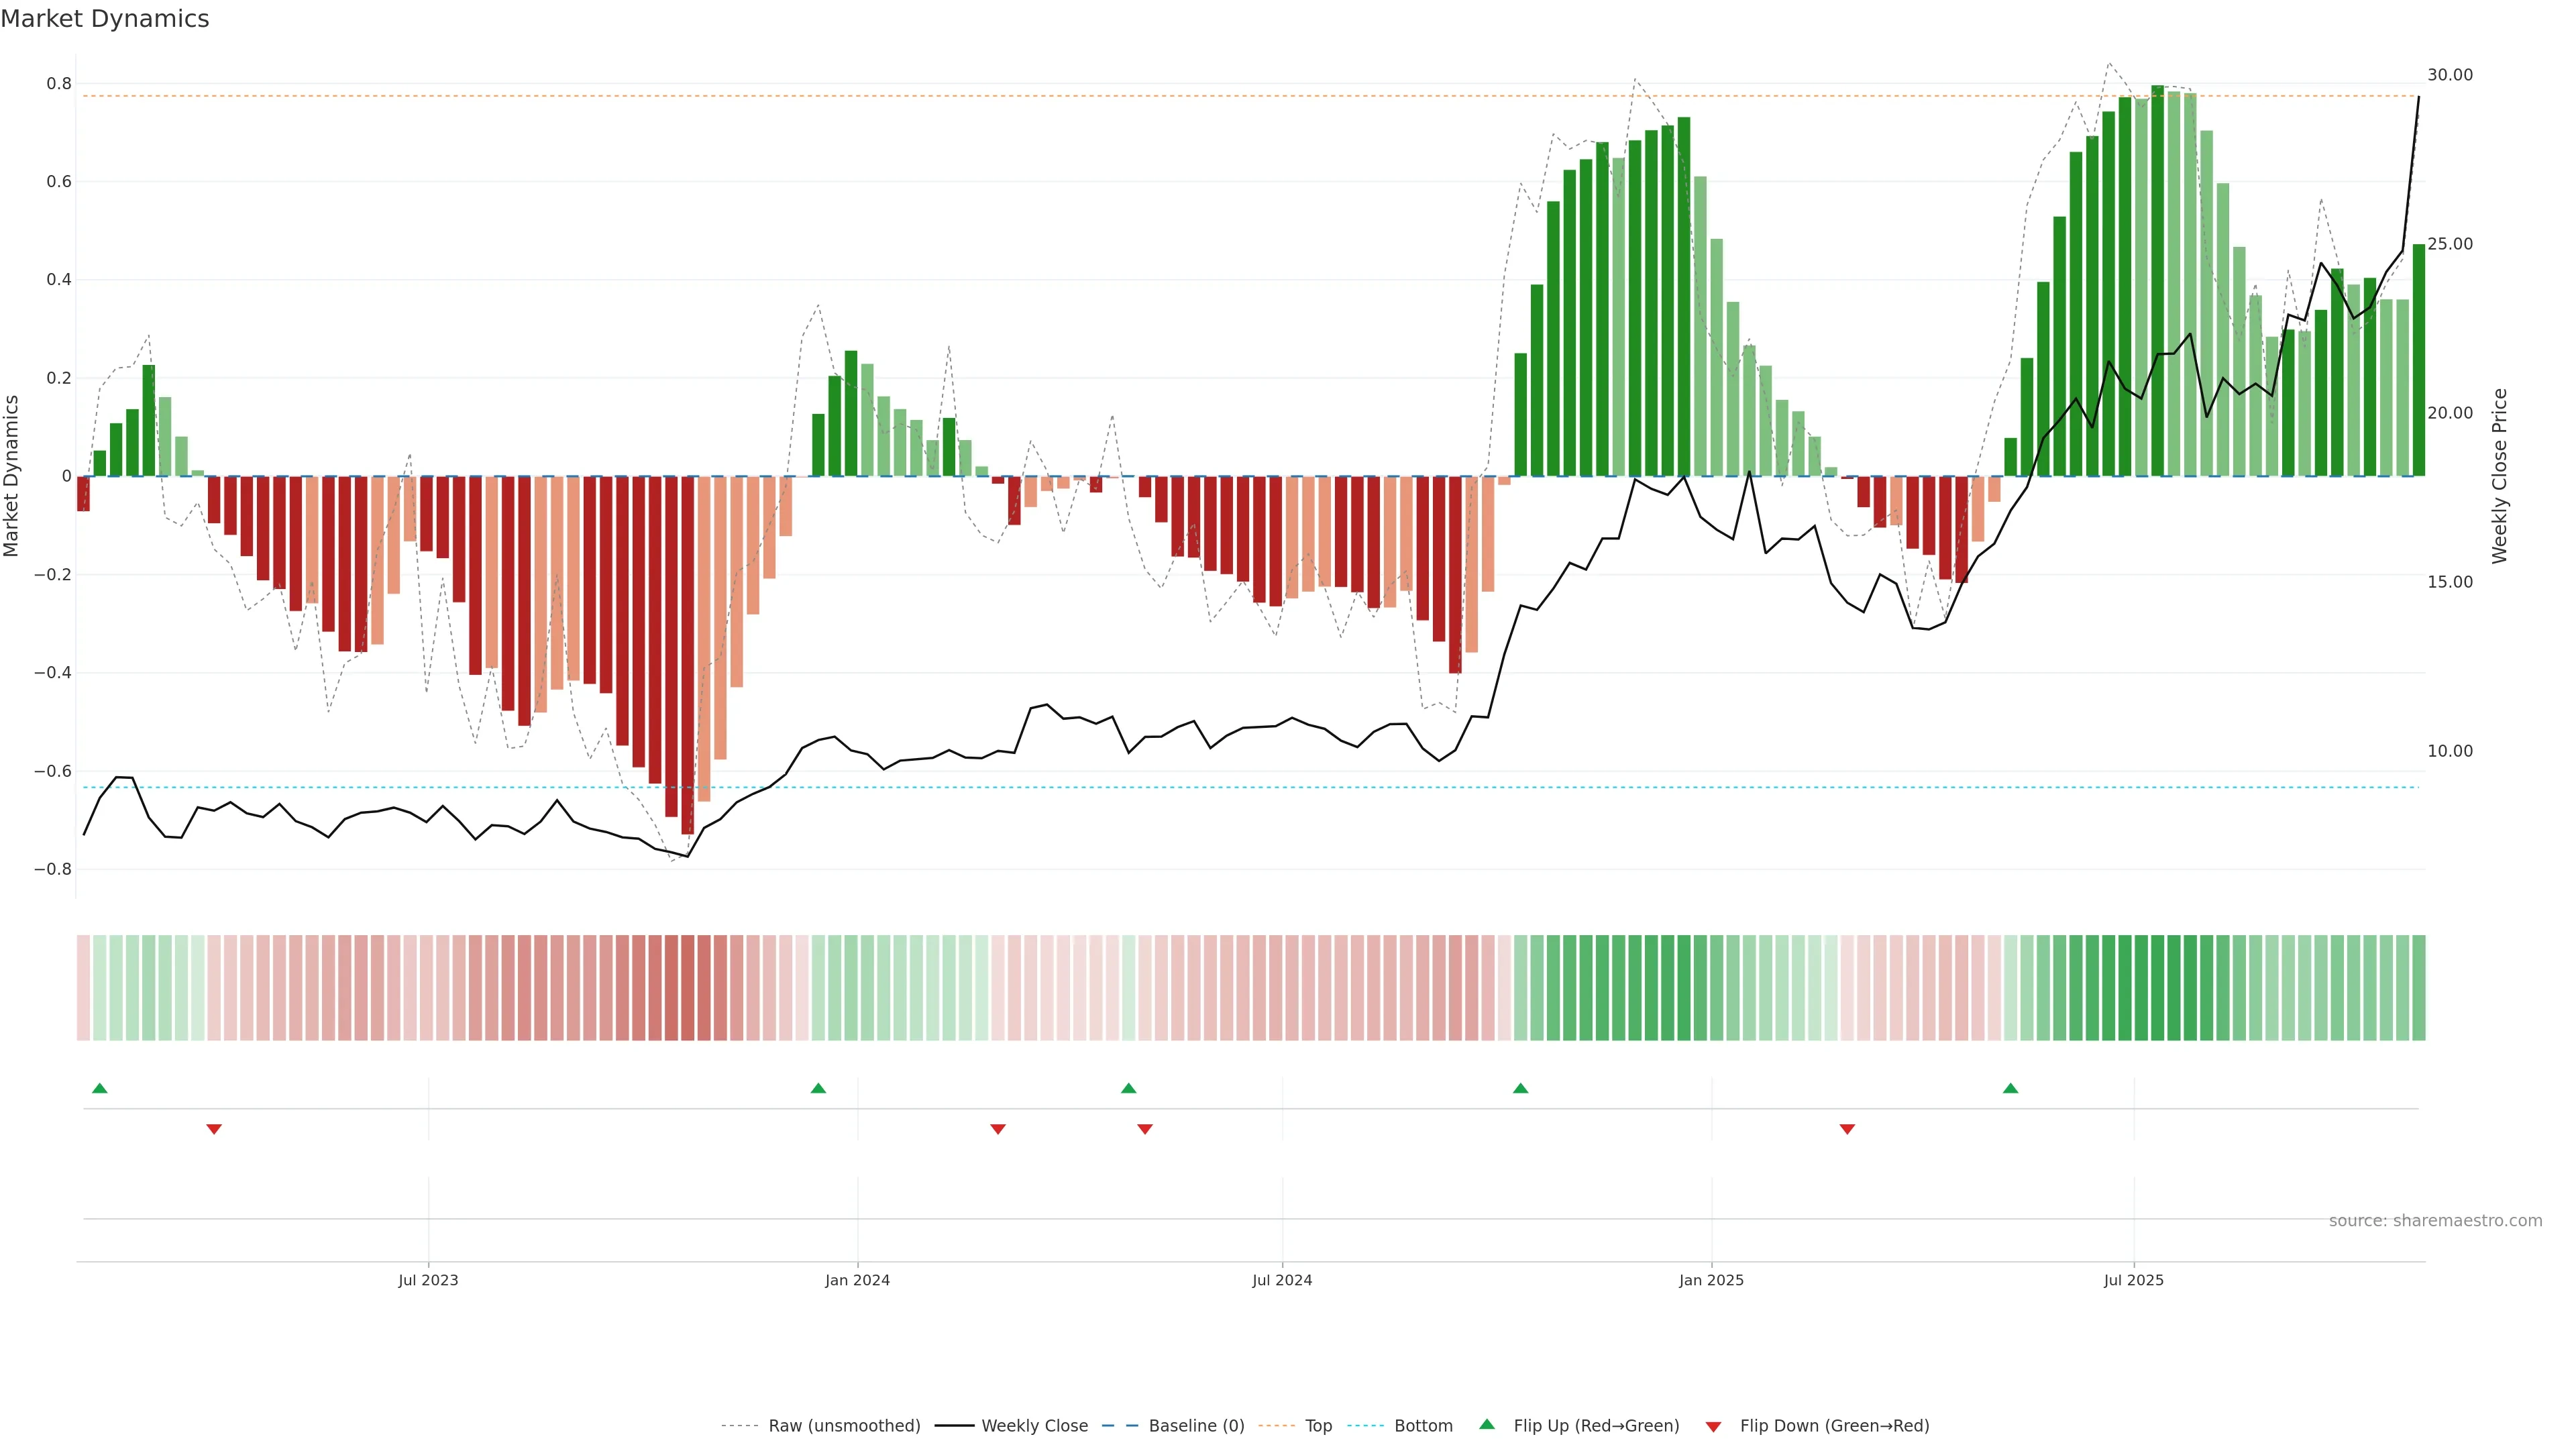Image resolution: width=2576 pixels, height=1449 pixels.
Task: Click red flip-down triangle before Jul 2023
Action: (214, 1129)
